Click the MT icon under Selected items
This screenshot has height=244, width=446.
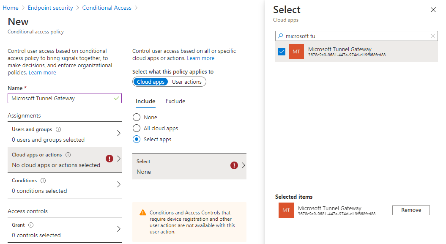(x=286, y=210)
